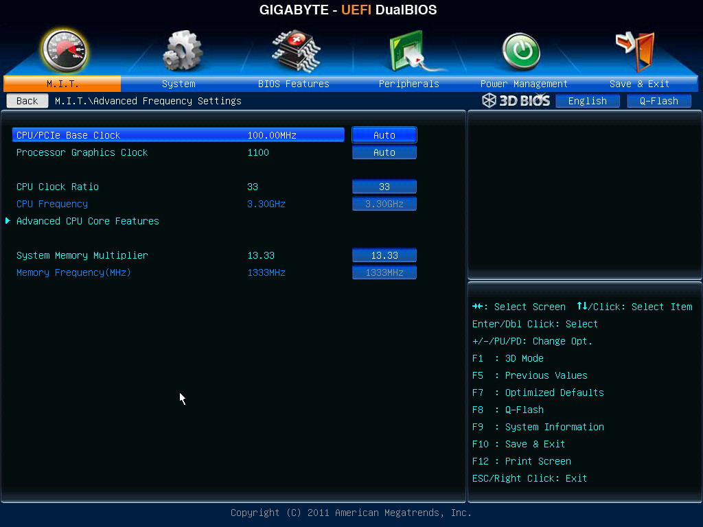703x527 pixels.
Task: Open CPU/PCIe Base Clock Auto option
Action: click(384, 135)
